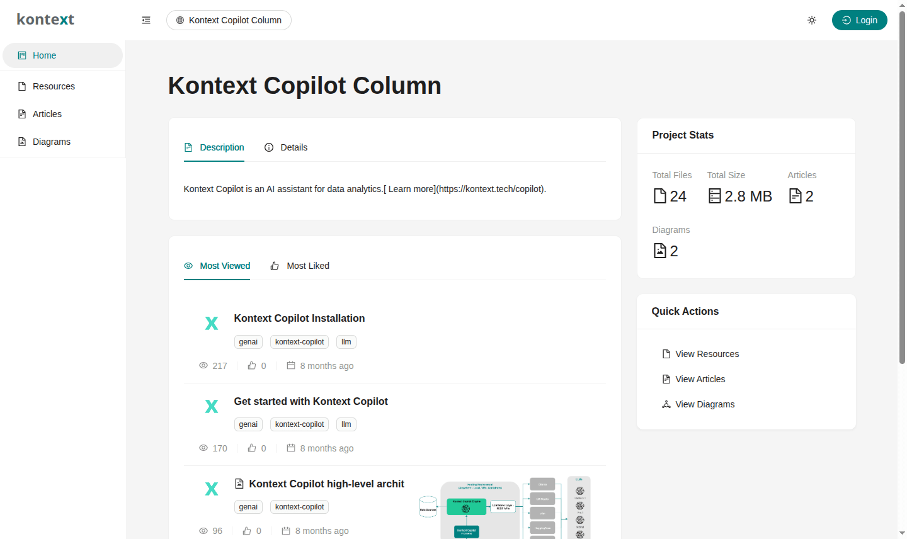This screenshot has width=907, height=539.
Task: Go to Home in the sidebar
Action: 62,55
